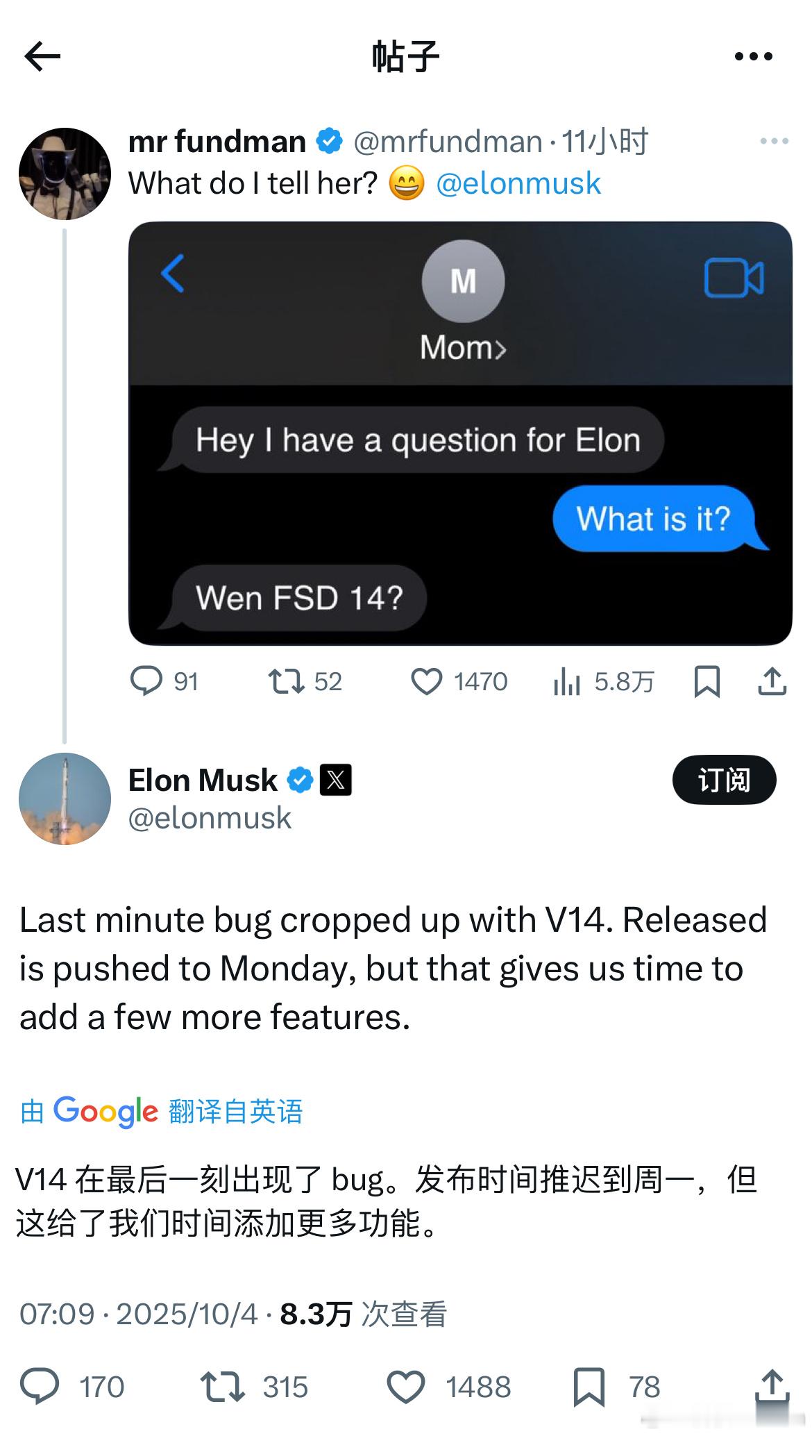
Task: View analytics for mr fundman's post
Action: click(567, 681)
